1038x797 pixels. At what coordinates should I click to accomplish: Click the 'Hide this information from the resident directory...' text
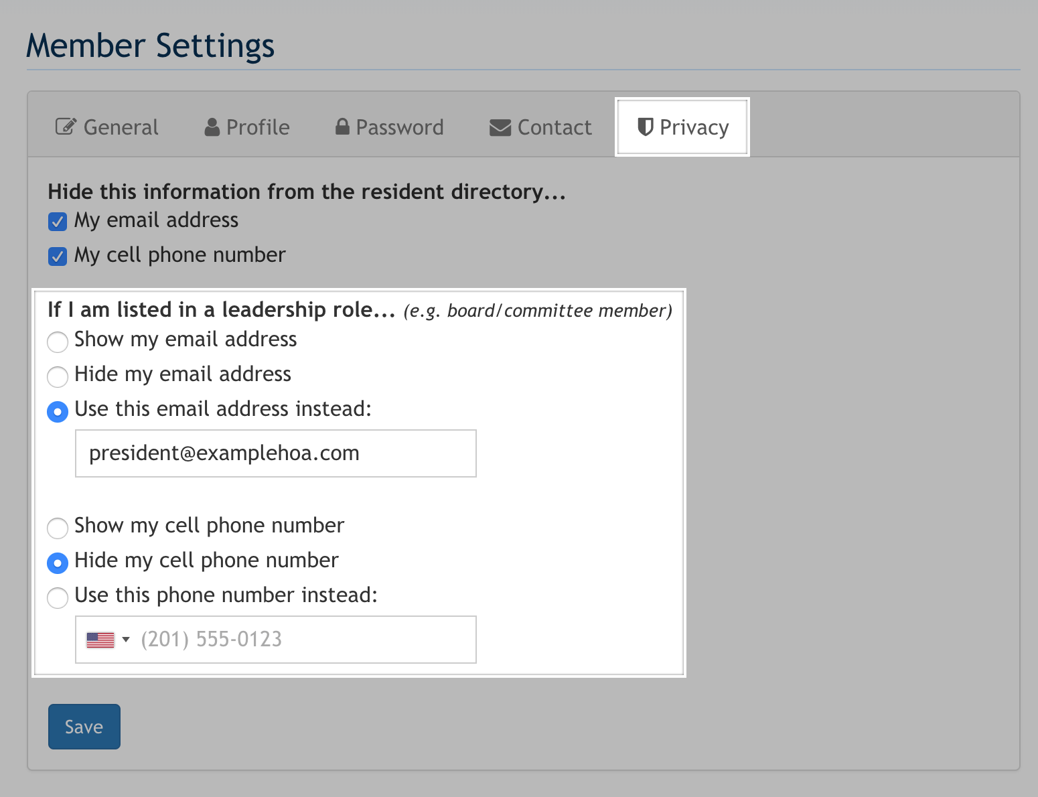pos(307,192)
